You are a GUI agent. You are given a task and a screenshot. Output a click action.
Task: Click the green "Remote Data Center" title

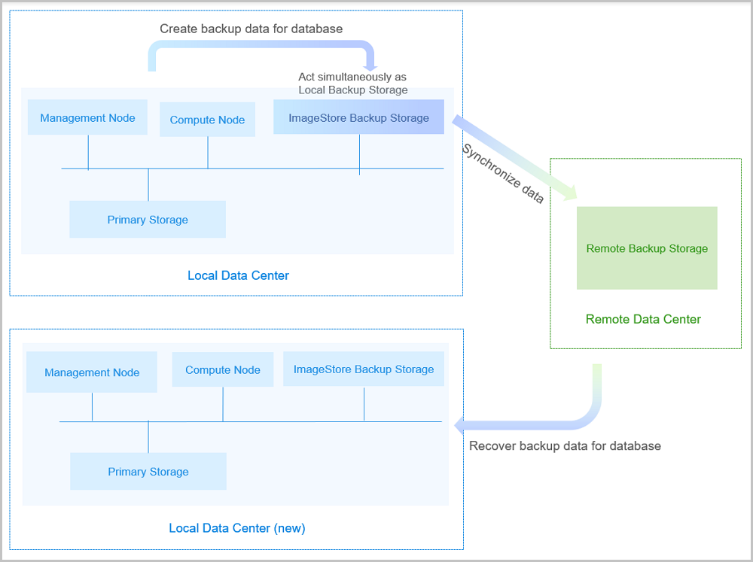coord(643,319)
